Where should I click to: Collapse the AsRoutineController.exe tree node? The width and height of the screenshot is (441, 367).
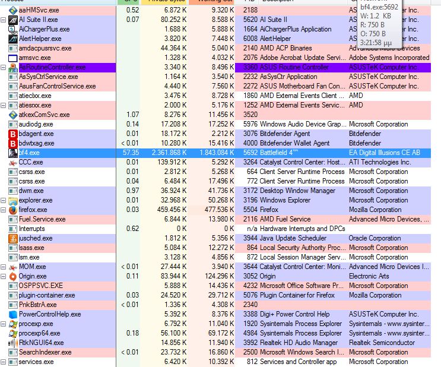point(4,68)
